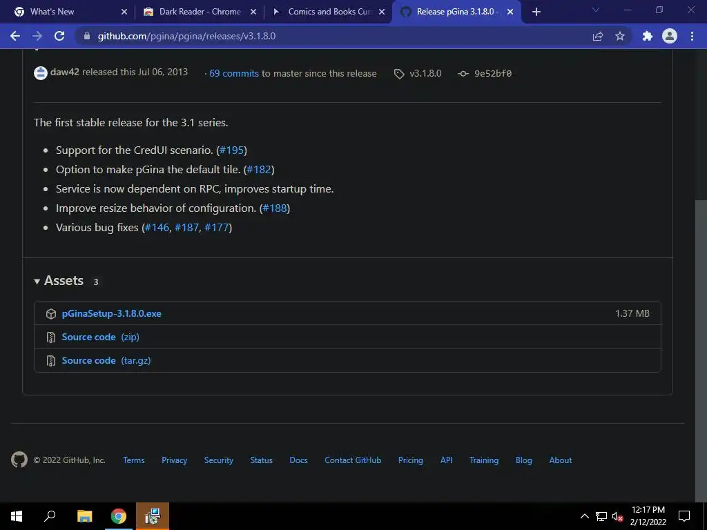Screen dimensions: 707x530
Task: Share this page via share icon
Action: tap(598, 36)
